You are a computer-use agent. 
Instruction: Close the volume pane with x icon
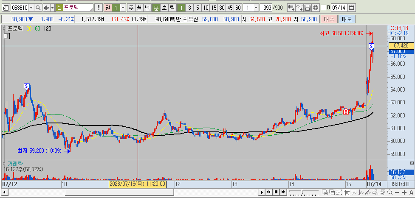412,163
